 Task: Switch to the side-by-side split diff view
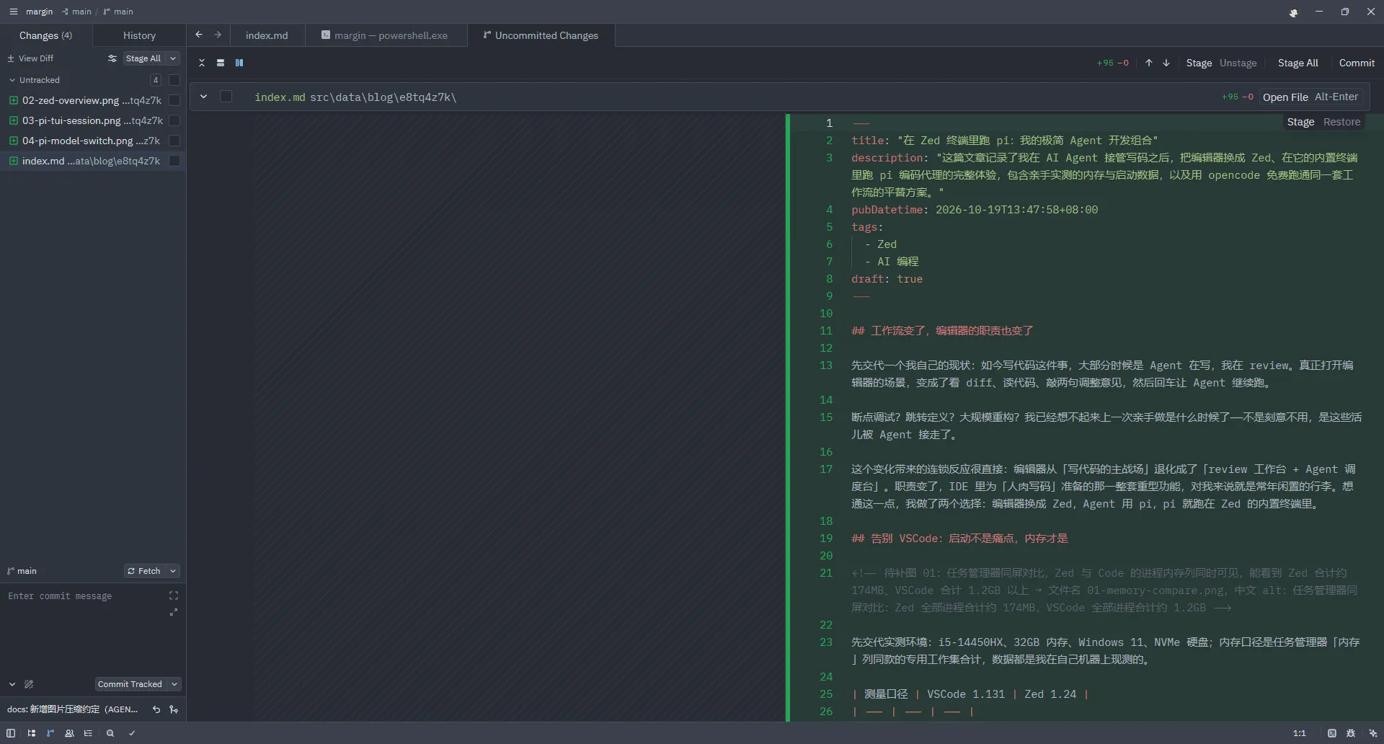point(239,63)
